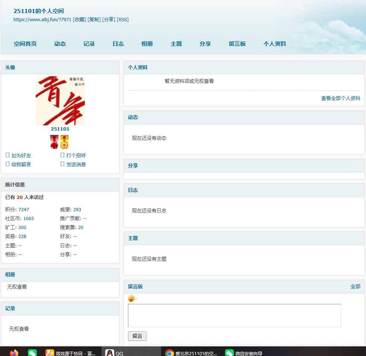The image size is (366, 356).
Task: Click the yellow badge medal icon under 251101
Action: tap(64, 142)
